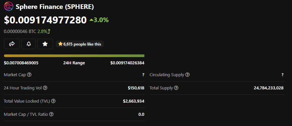This screenshot has width=292, height=126.
Task: Click the 24 Hour Trading Vol help icon
Action: pyautogui.click(x=45, y=88)
